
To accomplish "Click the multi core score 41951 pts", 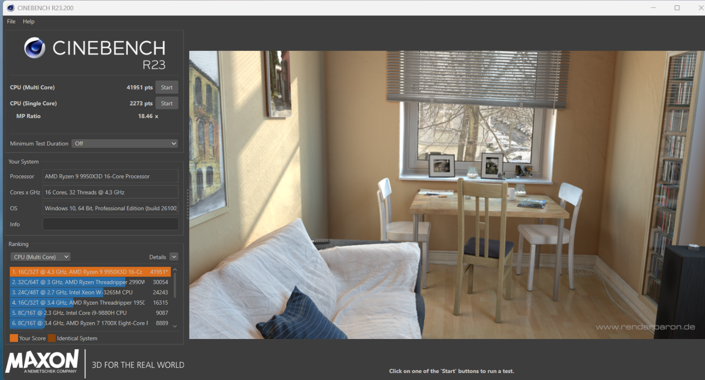I will (140, 87).
